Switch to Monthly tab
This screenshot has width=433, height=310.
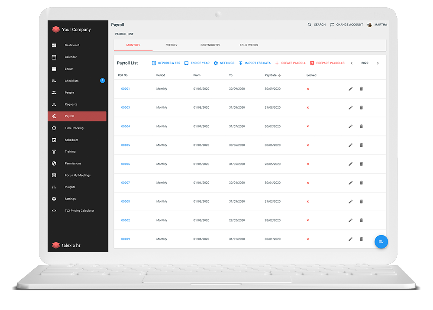133,45
